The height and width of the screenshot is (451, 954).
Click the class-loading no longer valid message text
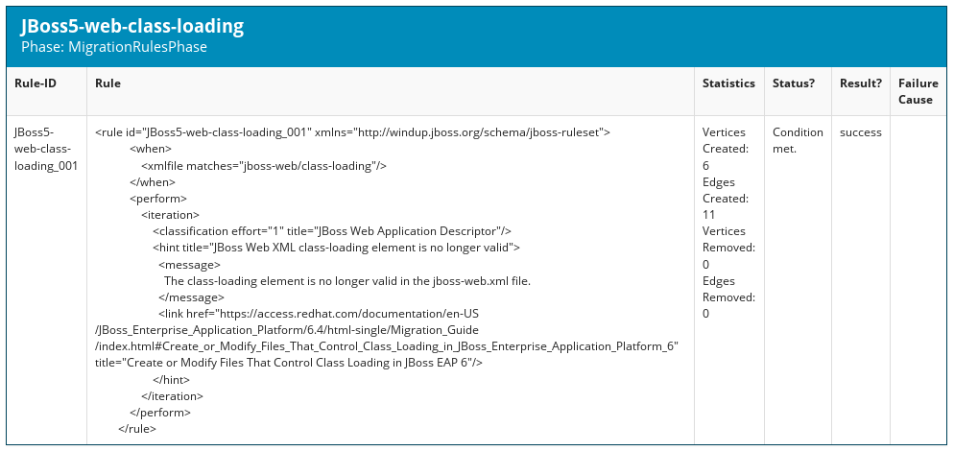(x=347, y=281)
